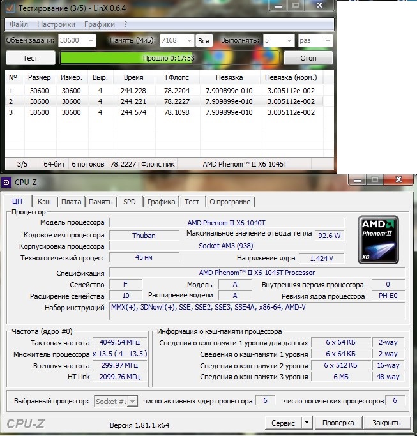Select result row 3 with 78.1098 GFlops
Image resolution: width=417 pixels, height=436 pixels.
[164, 112]
